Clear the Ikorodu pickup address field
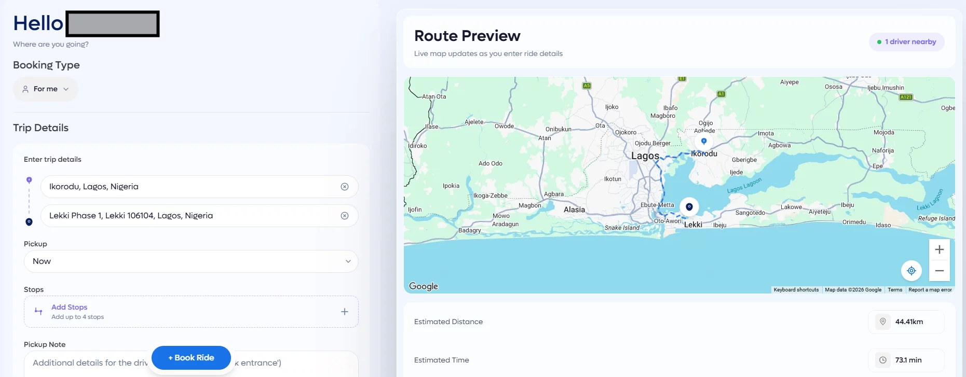The width and height of the screenshot is (966, 377). [345, 187]
